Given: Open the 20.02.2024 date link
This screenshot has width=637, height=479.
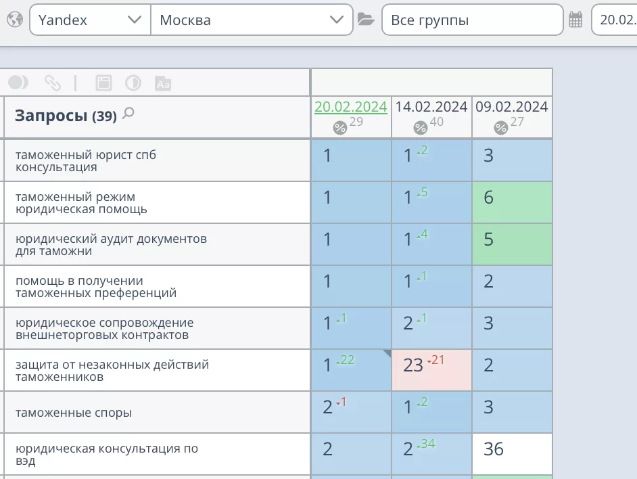Looking at the screenshot, I should pos(350,107).
